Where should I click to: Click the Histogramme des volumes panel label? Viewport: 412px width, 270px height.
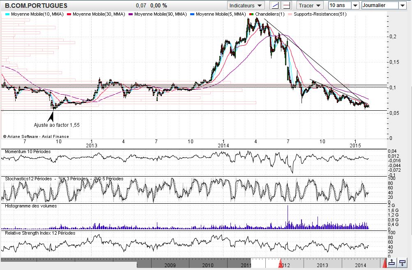click(31, 206)
